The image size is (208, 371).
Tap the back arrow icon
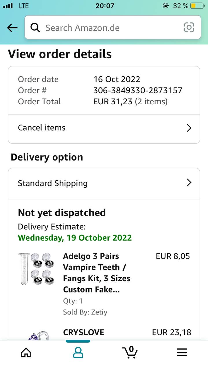coord(12,28)
